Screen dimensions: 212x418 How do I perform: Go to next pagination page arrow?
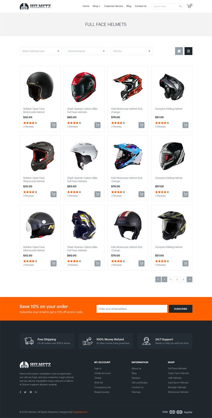[x=189, y=279]
